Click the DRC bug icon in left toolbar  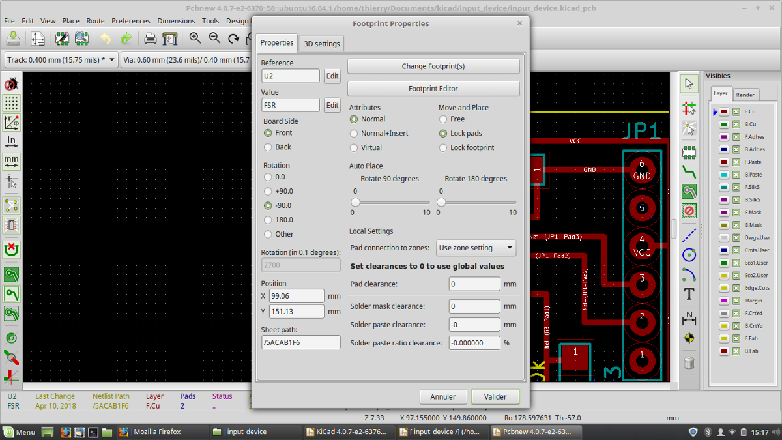pos(11,83)
